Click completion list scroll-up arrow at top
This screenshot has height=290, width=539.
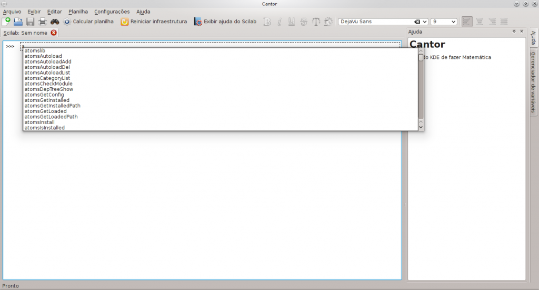[x=421, y=51]
